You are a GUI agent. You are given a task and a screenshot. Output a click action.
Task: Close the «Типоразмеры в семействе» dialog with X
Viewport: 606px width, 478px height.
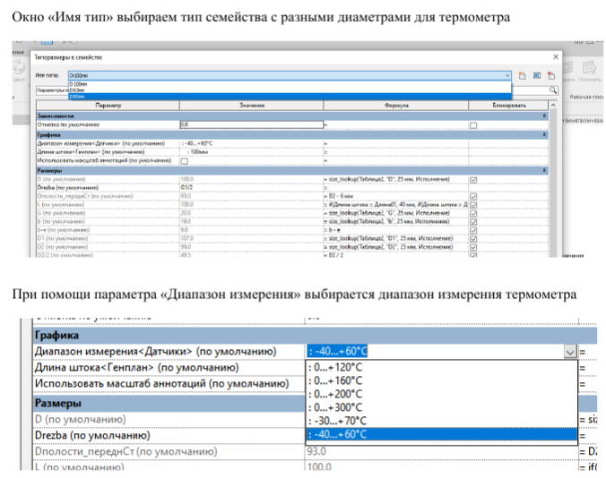(556, 57)
